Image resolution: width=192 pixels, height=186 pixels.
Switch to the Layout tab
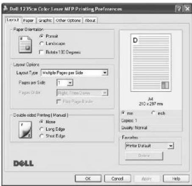13,20
